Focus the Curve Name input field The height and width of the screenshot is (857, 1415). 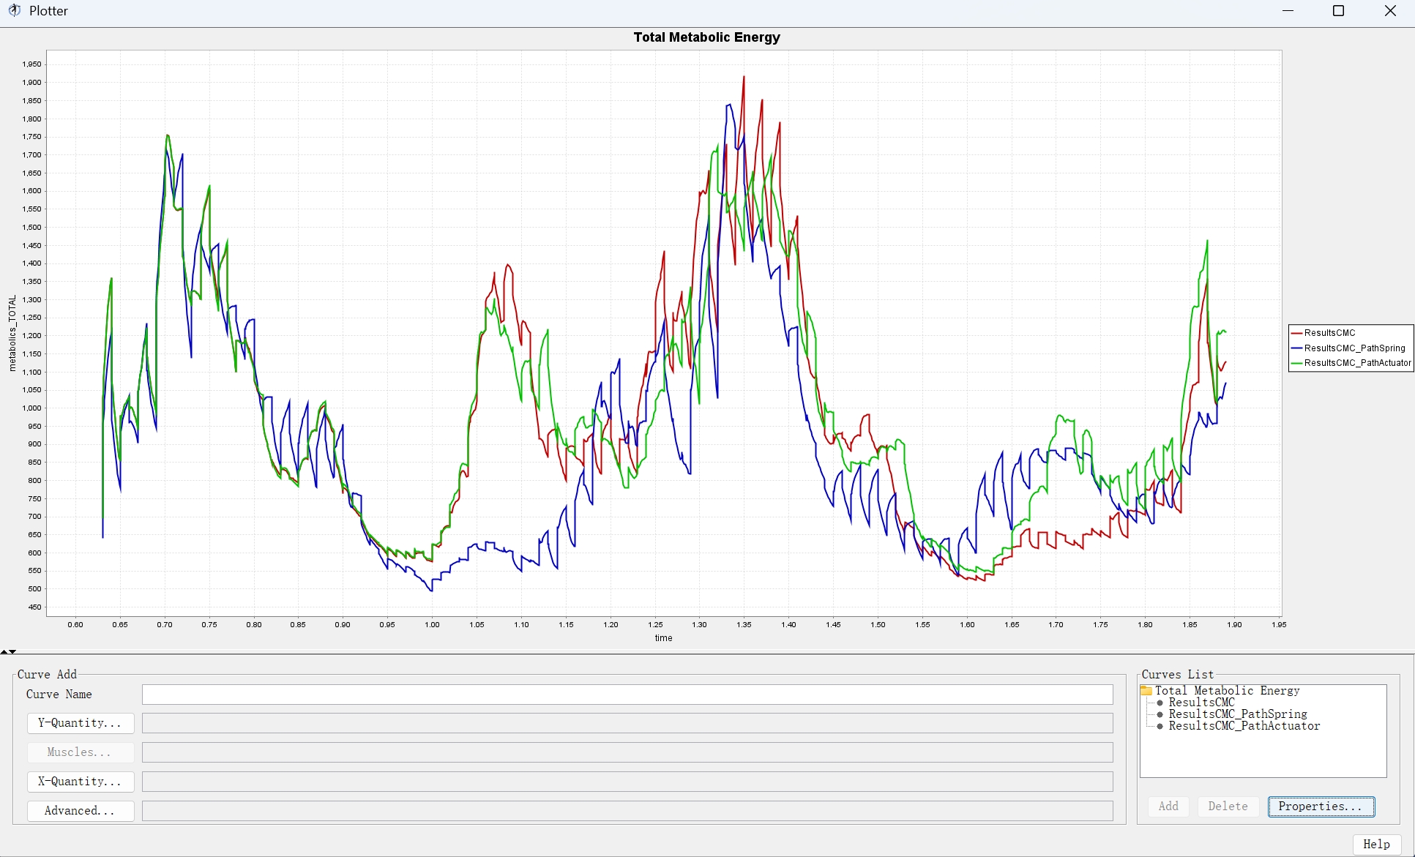(627, 695)
